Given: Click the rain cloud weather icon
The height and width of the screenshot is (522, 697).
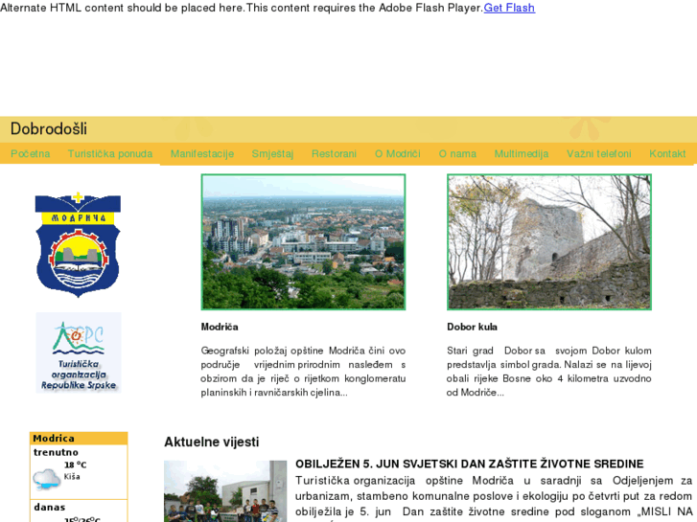Looking at the screenshot, I should [x=46, y=479].
